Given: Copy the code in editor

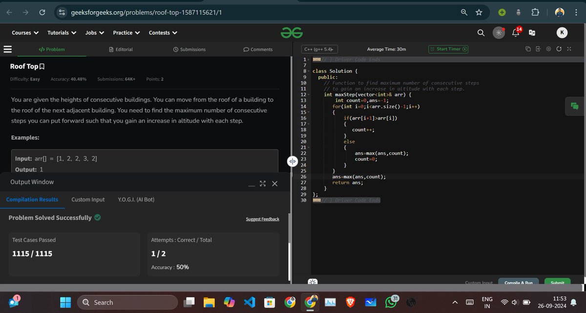Looking at the screenshot, I should (528, 49).
